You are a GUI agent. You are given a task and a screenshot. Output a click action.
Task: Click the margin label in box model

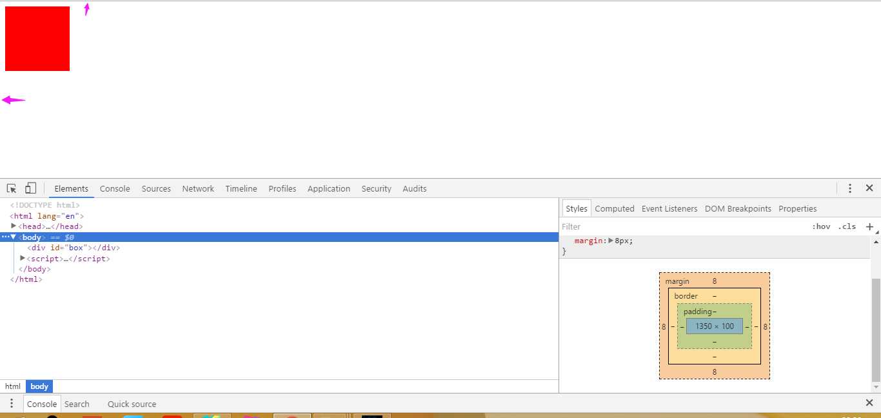tap(677, 281)
